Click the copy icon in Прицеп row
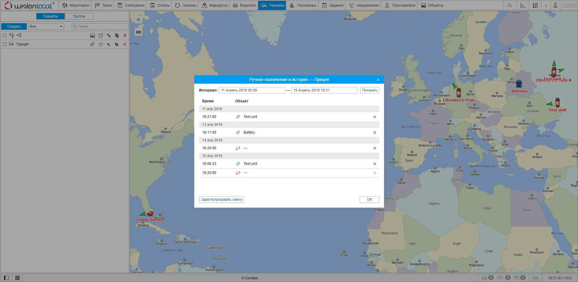Screen dimensions: 578x282 click(x=117, y=44)
